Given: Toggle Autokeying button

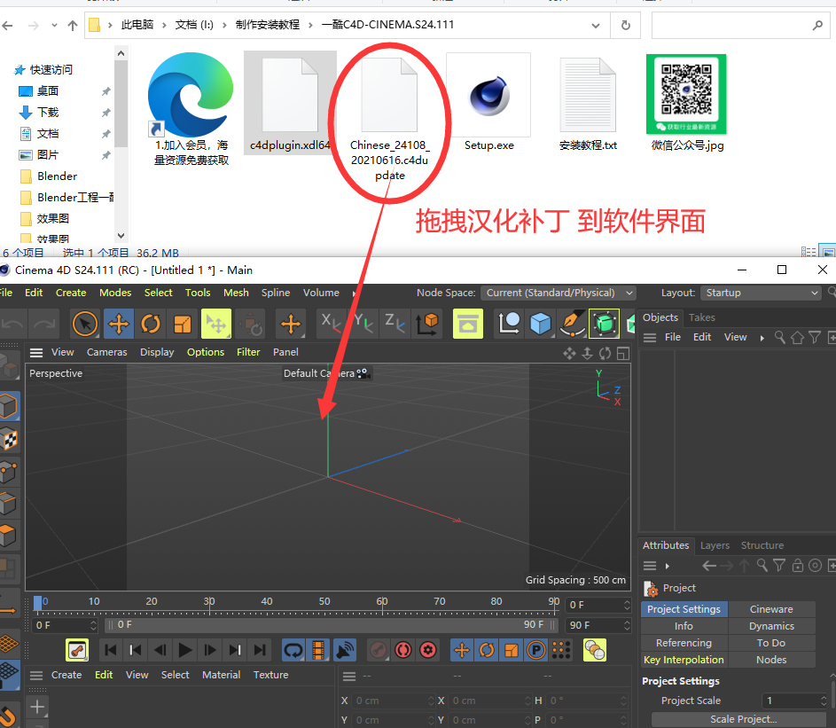Looking at the screenshot, I should coord(403,650).
